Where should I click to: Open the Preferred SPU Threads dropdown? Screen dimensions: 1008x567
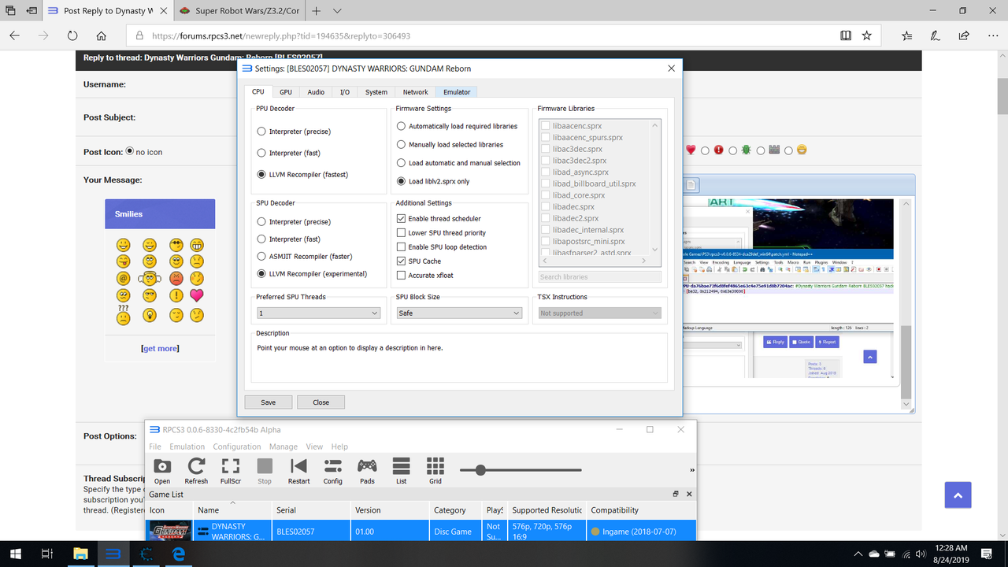318,313
